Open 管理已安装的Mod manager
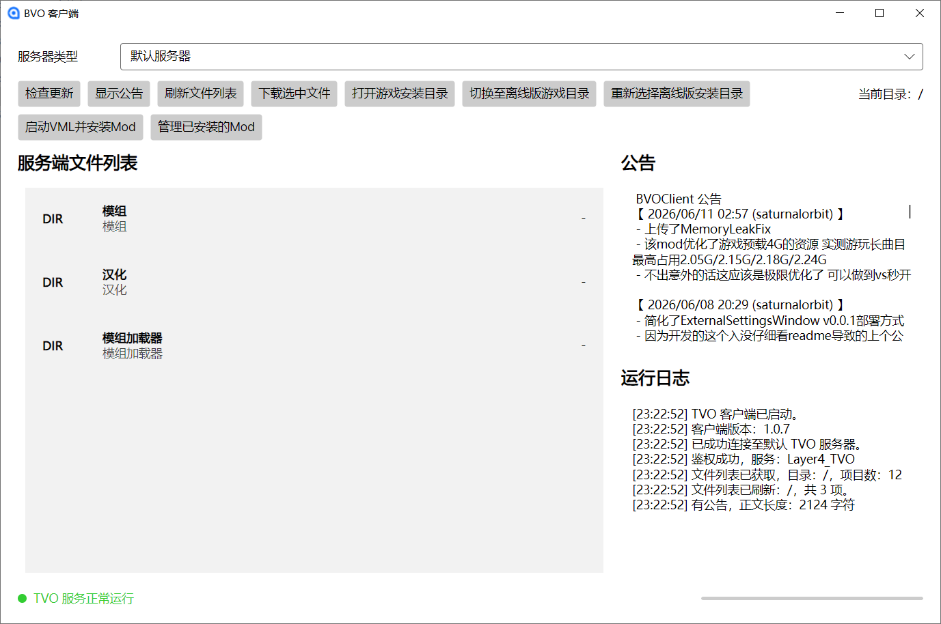Screen dimensions: 941x624 (x=206, y=127)
